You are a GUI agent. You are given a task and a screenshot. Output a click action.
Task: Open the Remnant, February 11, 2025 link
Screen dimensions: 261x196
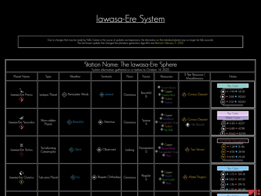pos(169,43)
